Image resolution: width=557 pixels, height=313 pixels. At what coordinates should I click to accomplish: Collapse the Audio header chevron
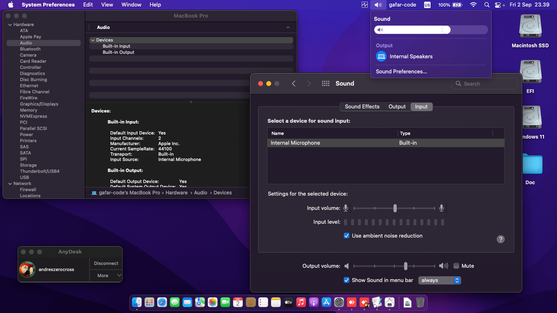click(x=288, y=27)
